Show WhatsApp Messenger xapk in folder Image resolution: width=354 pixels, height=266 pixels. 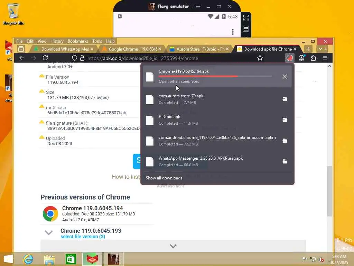[x=285, y=161]
